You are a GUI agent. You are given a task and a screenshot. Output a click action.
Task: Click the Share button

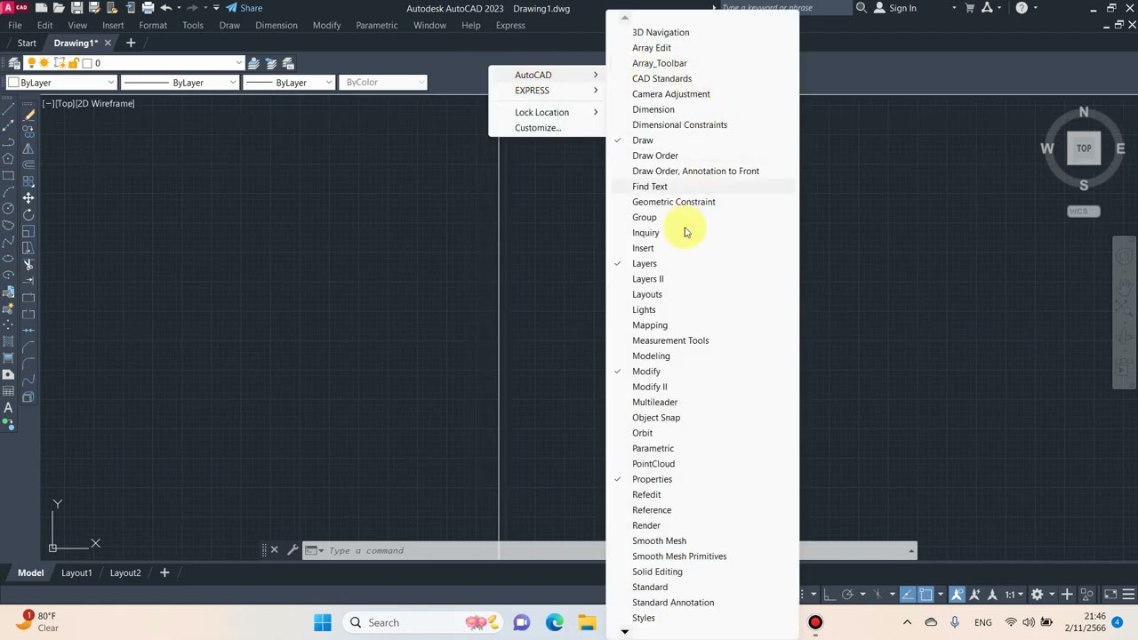point(244,8)
